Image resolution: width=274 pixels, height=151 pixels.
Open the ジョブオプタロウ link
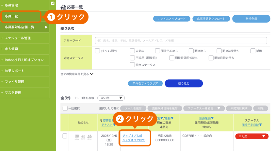[x=134, y=140]
